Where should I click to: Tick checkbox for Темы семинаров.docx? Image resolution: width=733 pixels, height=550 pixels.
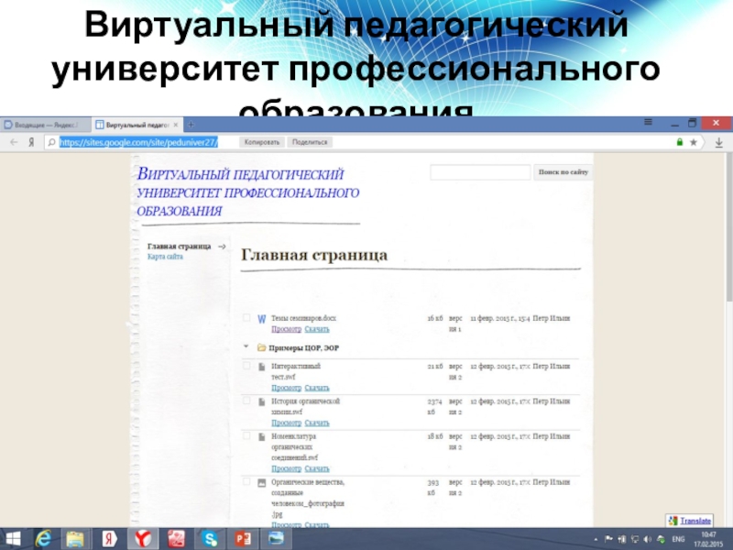246,317
